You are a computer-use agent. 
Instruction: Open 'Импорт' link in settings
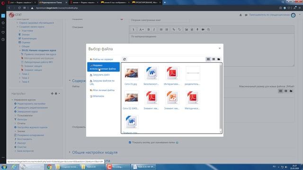pos(21,143)
